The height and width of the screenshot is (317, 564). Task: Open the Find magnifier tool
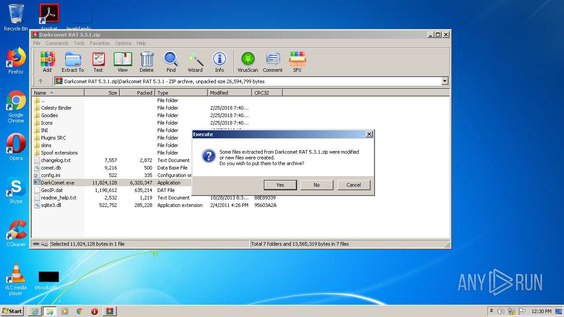pyautogui.click(x=171, y=62)
